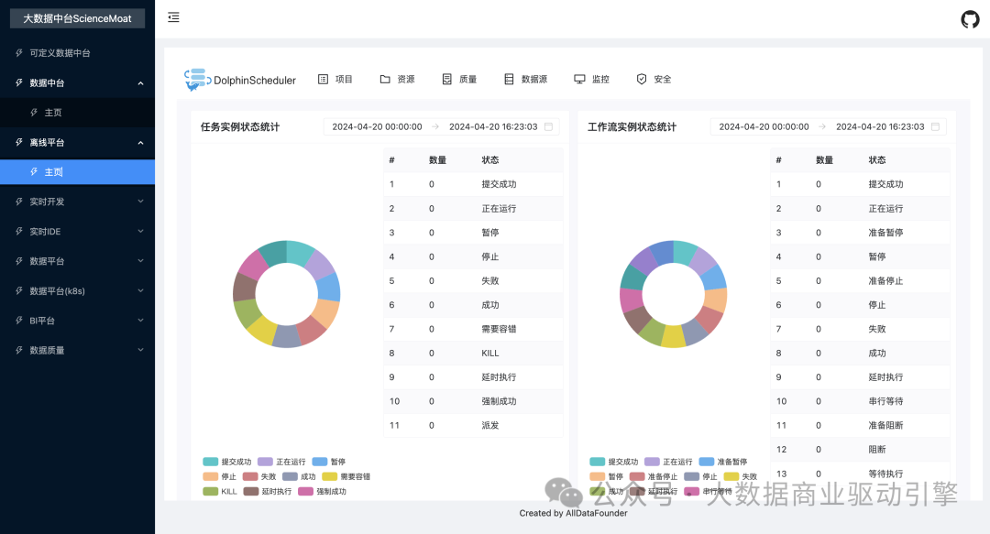Open the 数据源 menu item

tap(525, 80)
